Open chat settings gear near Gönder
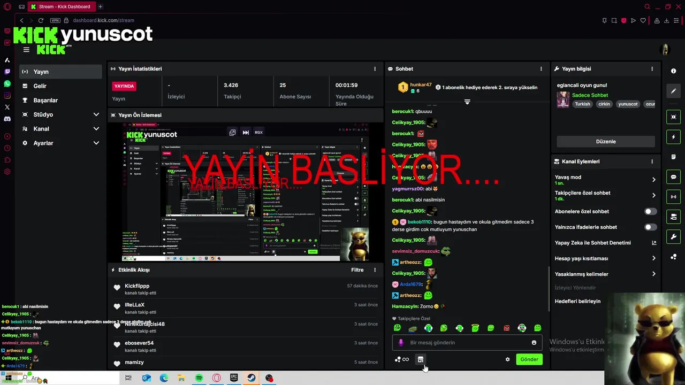Image resolution: width=685 pixels, height=385 pixels. click(507, 359)
